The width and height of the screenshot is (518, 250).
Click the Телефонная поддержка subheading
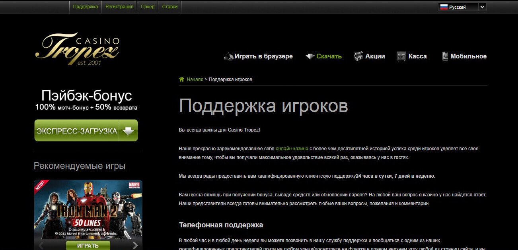[x=221, y=225]
